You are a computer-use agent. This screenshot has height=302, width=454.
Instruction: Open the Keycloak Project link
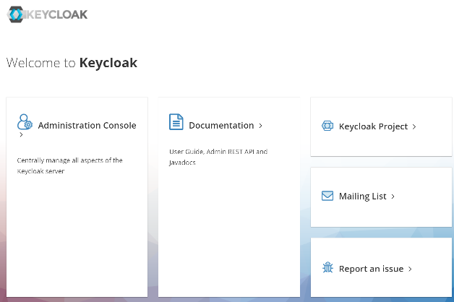373,126
